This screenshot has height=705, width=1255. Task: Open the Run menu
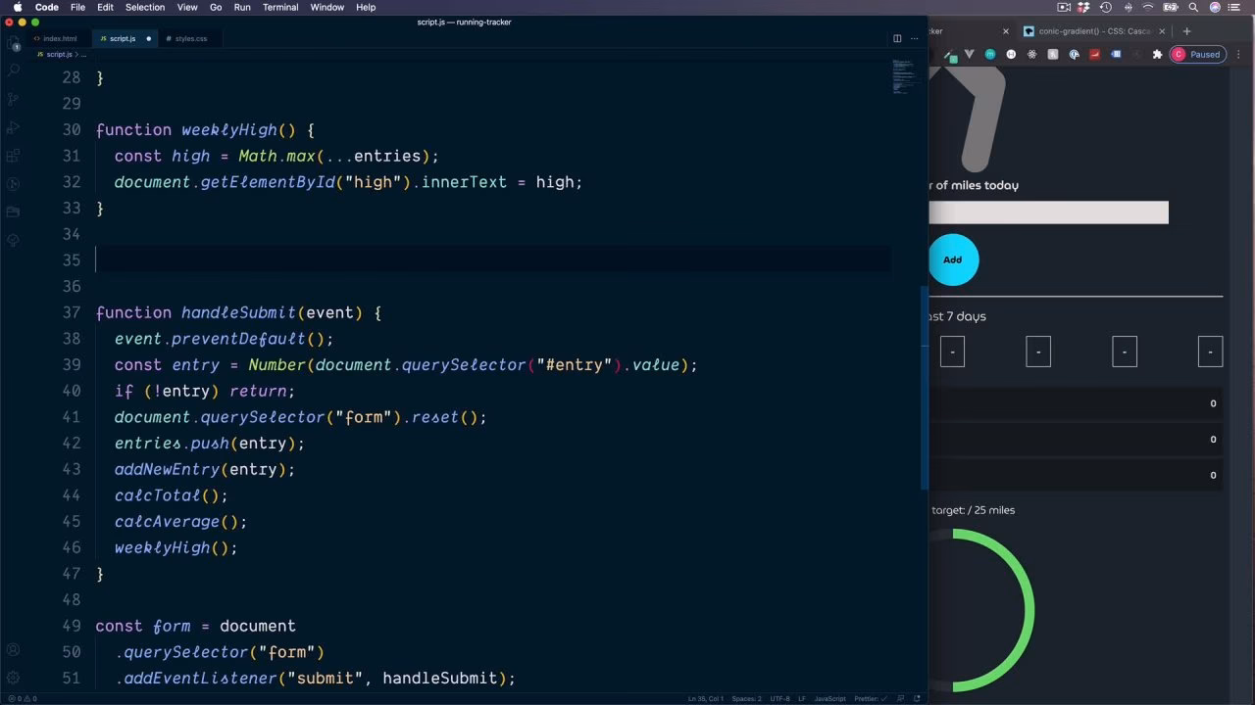click(242, 7)
